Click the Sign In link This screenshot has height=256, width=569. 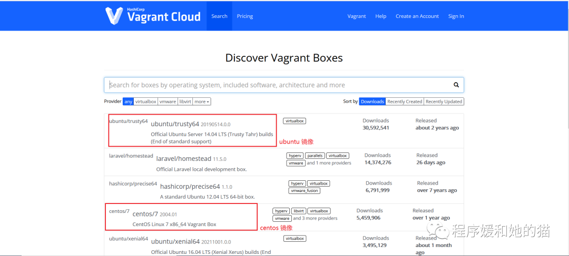456,16
